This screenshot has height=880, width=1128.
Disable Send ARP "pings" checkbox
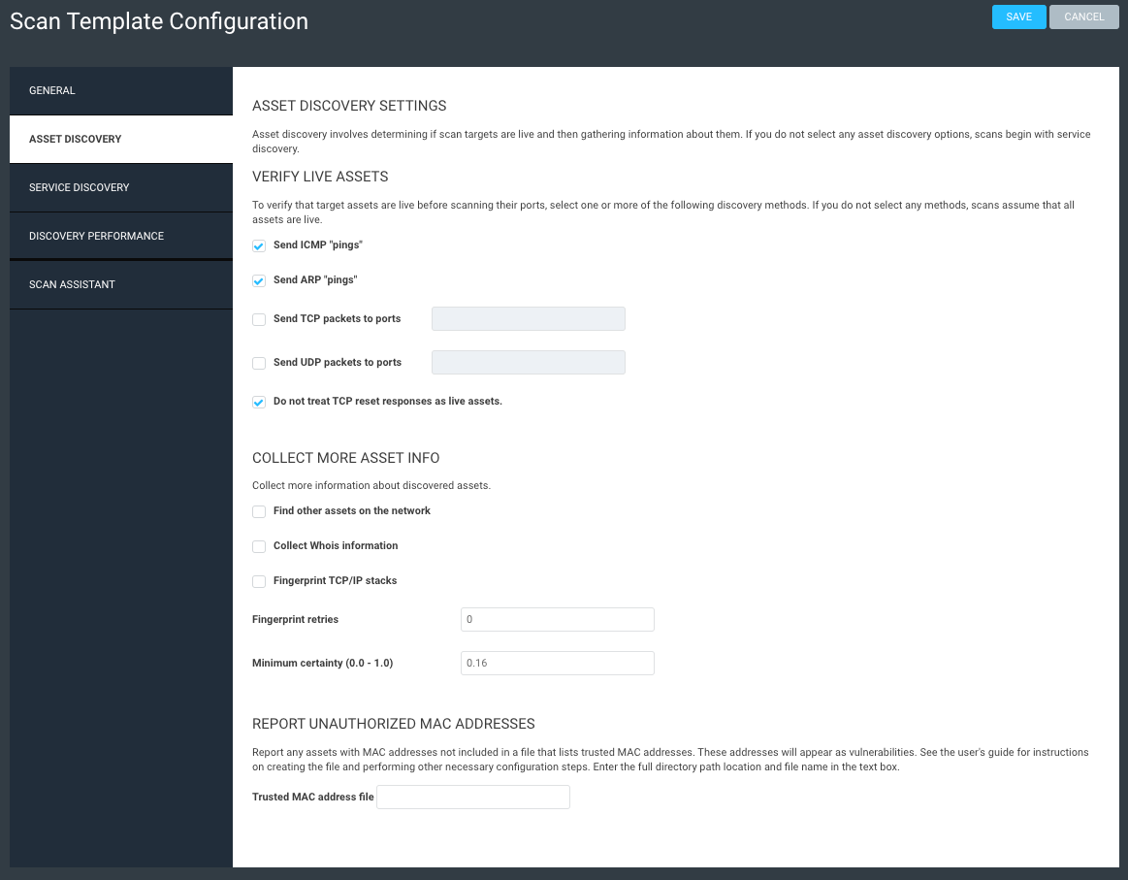(259, 281)
